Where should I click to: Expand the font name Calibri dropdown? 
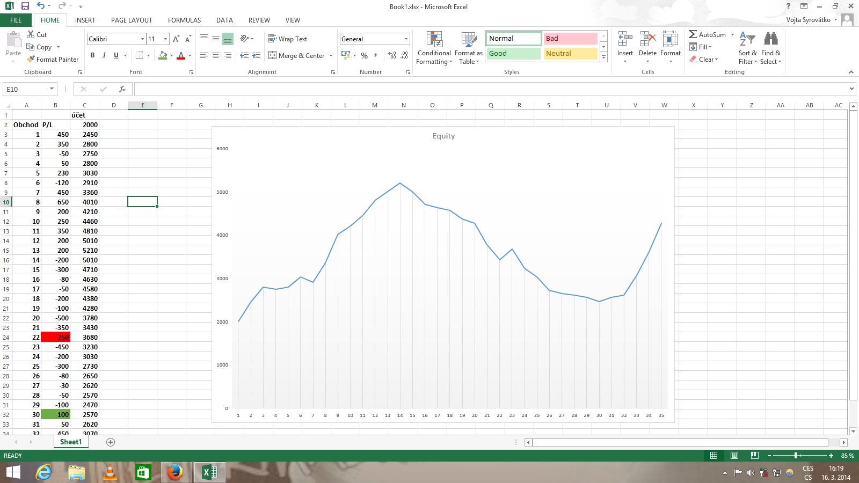(142, 39)
